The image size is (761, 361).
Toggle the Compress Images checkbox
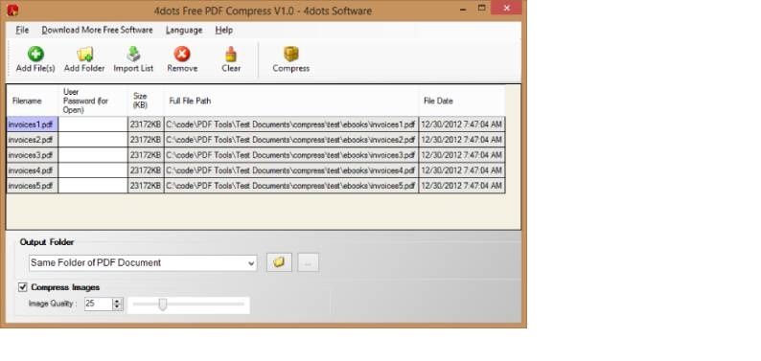tap(22, 287)
